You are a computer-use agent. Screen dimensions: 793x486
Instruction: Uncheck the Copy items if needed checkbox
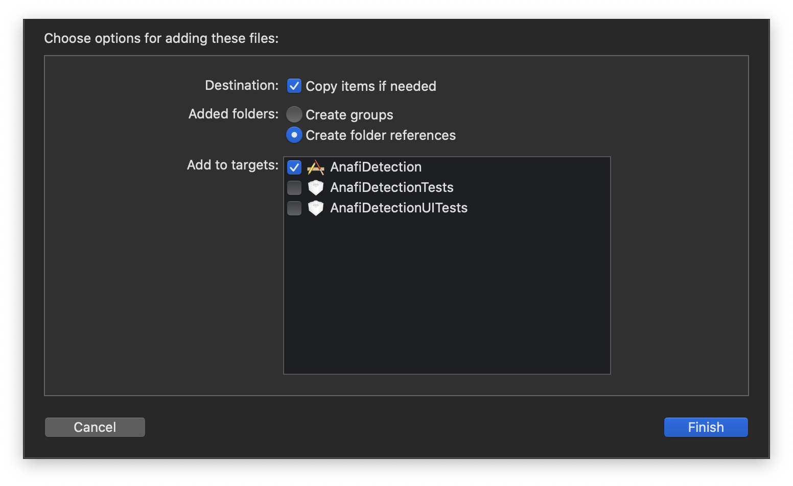coord(294,86)
